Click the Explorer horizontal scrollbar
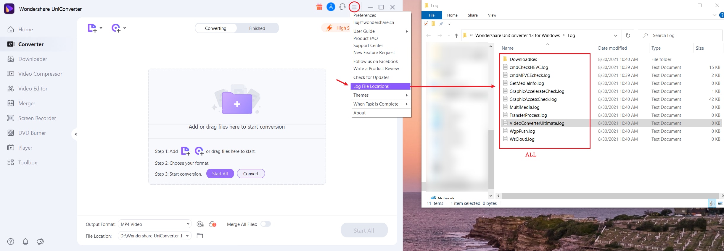This screenshot has height=251, width=724. tap(610, 196)
